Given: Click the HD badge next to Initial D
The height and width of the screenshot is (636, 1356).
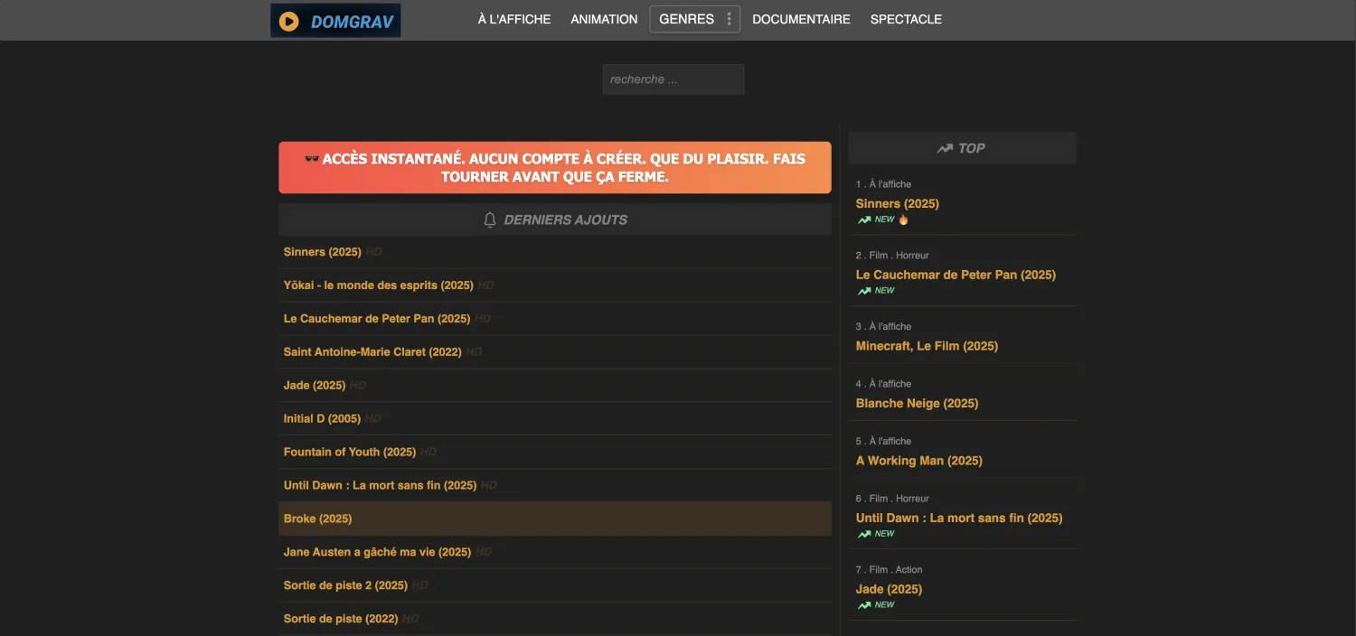Looking at the screenshot, I should 373,419.
